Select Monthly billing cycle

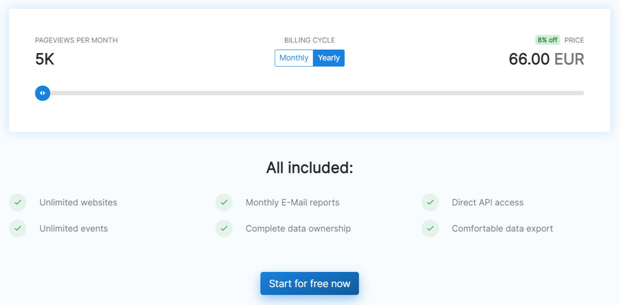click(294, 58)
